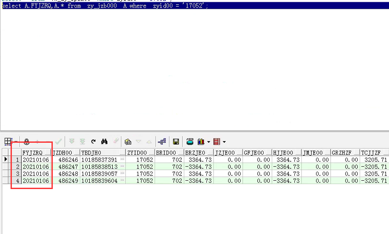389x234 pixels.
Task: Click the eraser Clear record icon
Action: tap(116, 141)
